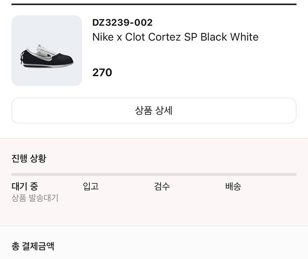Select the 검수 progress step

162,186
